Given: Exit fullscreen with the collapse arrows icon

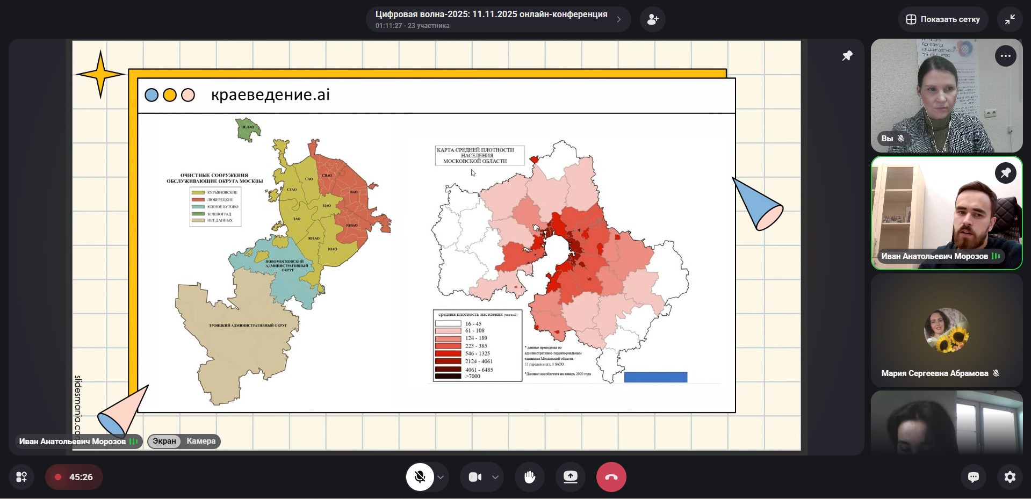Looking at the screenshot, I should click(1010, 19).
